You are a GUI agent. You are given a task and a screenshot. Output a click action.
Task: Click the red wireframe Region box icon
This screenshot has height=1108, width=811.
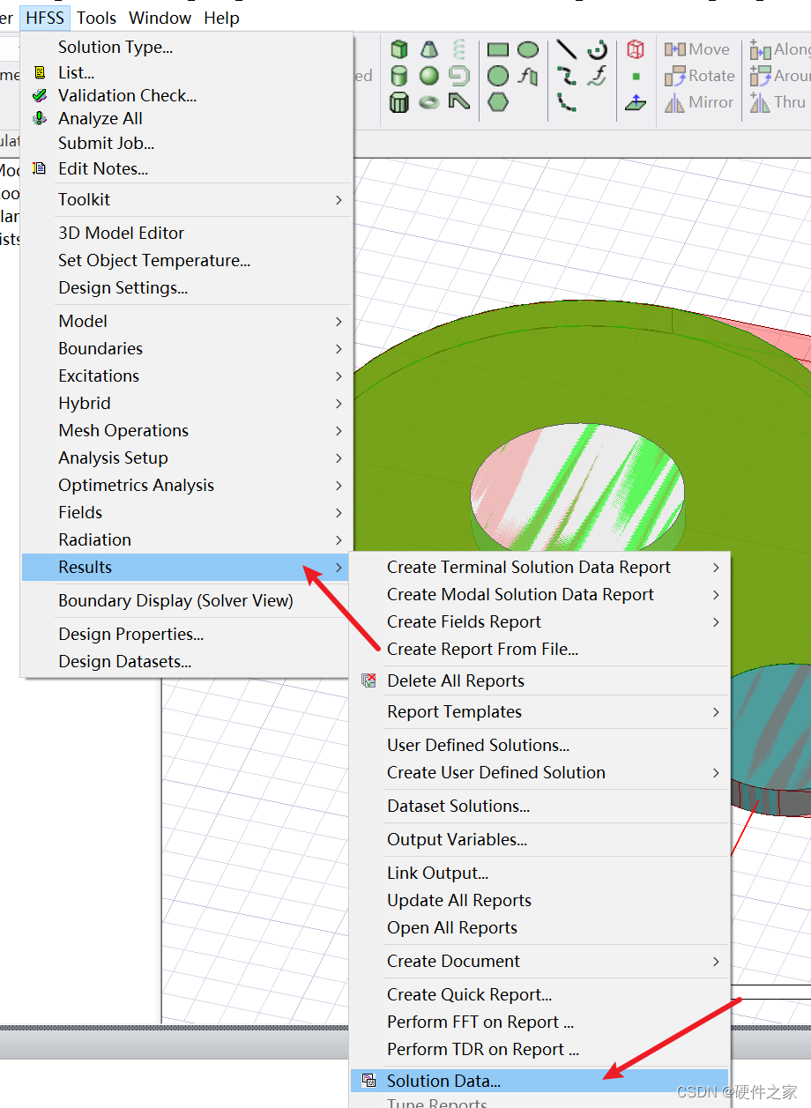click(x=636, y=49)
